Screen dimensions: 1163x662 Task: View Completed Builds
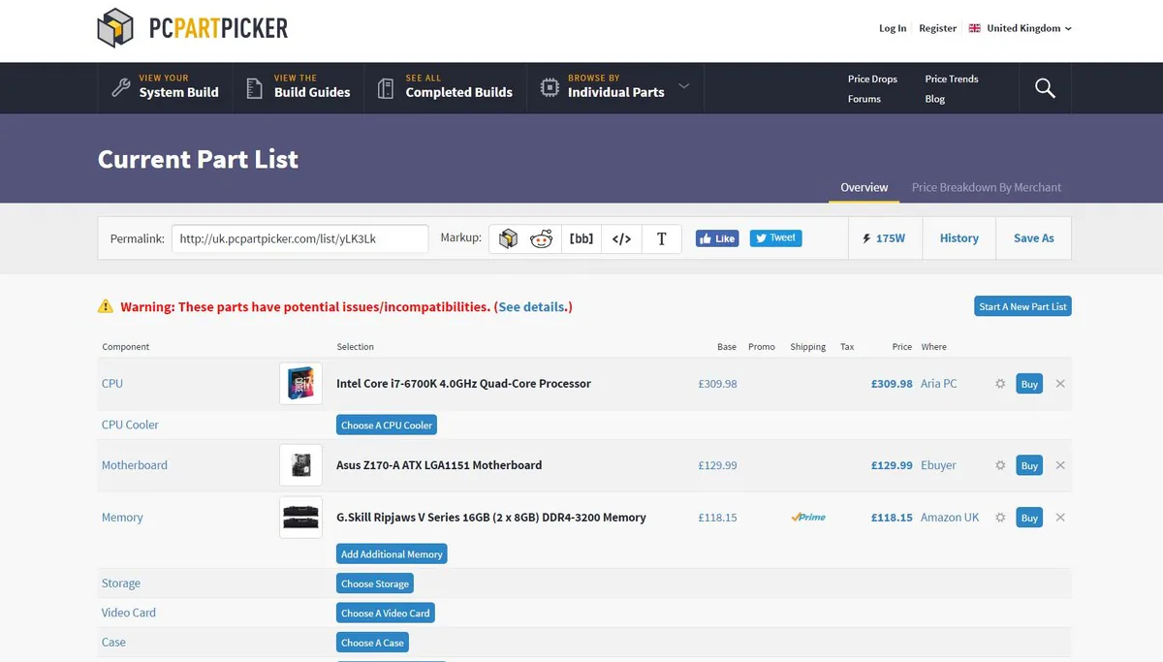pos(446,88)
